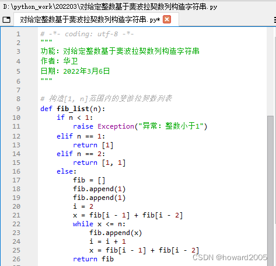
Task: Click the gray Chinese comment on line 8
Action: click(106, 99)
